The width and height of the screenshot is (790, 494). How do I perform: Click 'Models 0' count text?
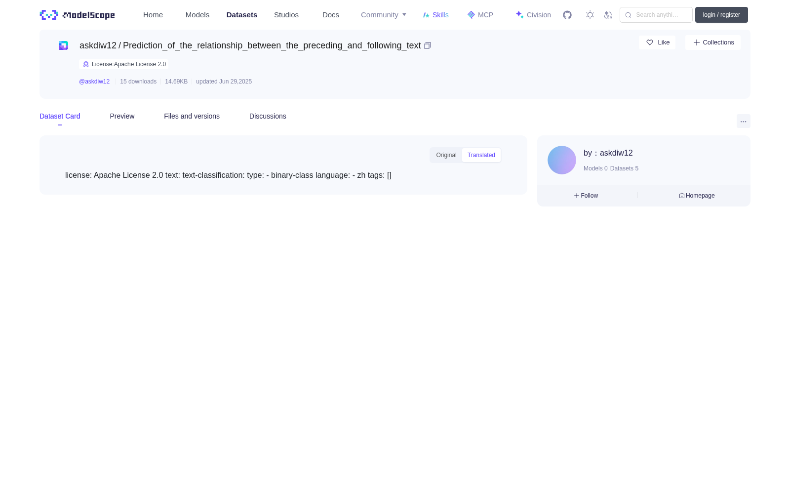coord(595,168)
